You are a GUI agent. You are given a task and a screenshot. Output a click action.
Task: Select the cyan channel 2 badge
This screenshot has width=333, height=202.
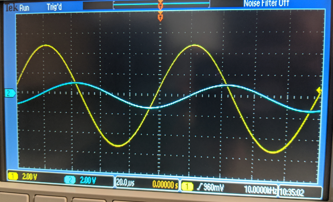pyautogui.click(x=70, y=180)
